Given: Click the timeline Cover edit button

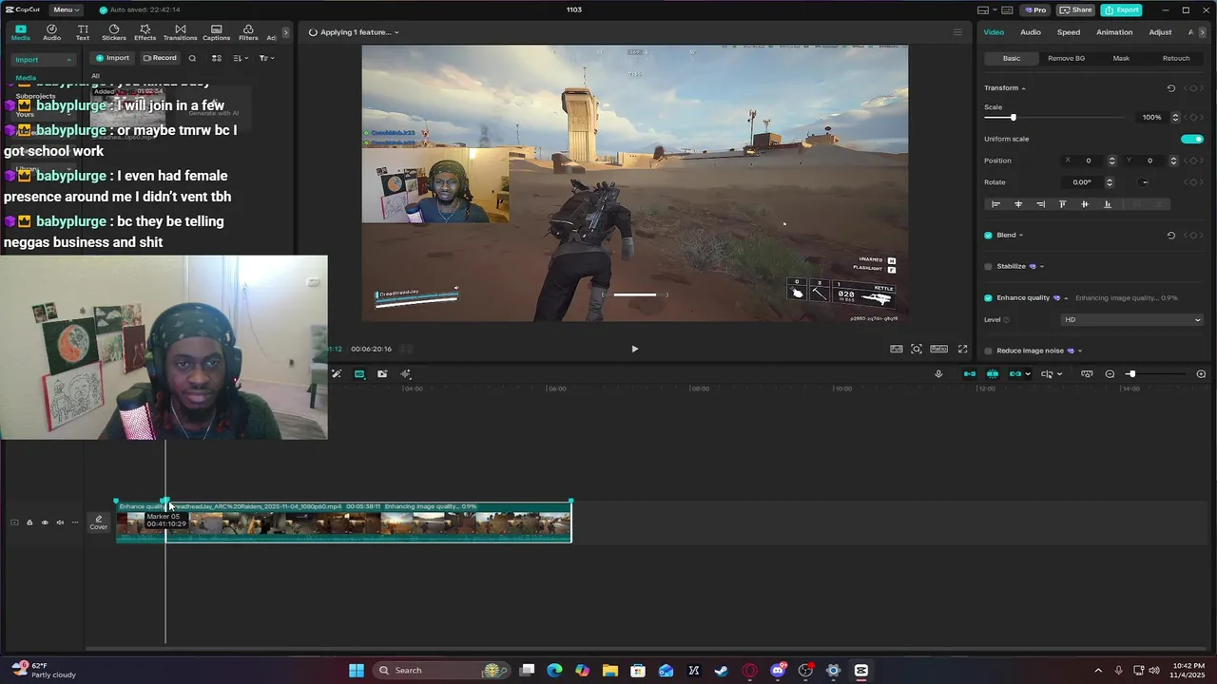Looking at the screenshot, I should click(x=99, y=522).
